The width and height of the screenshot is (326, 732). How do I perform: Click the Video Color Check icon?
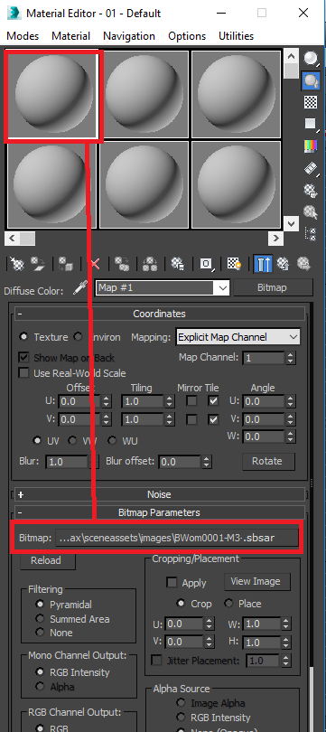pyautogui.click(x=310, y=145)
